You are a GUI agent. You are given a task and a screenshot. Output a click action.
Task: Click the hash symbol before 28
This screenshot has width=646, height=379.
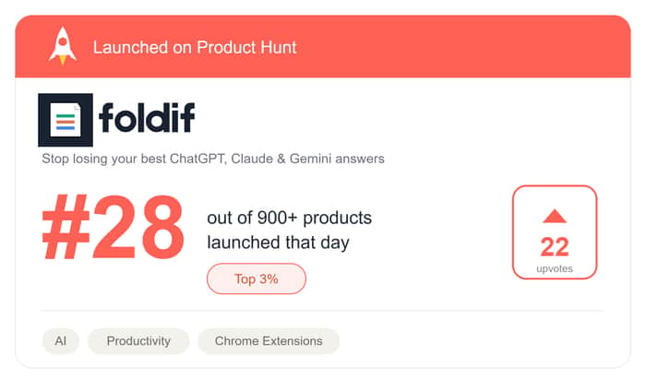pyautogui.click(x=66, y=226)
